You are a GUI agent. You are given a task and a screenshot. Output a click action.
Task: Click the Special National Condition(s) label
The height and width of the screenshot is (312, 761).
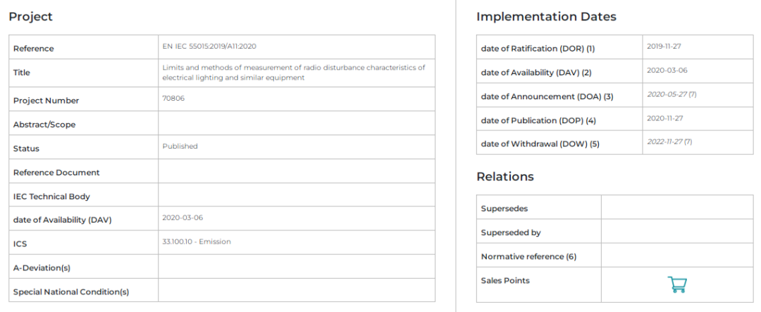coord(70,292)
